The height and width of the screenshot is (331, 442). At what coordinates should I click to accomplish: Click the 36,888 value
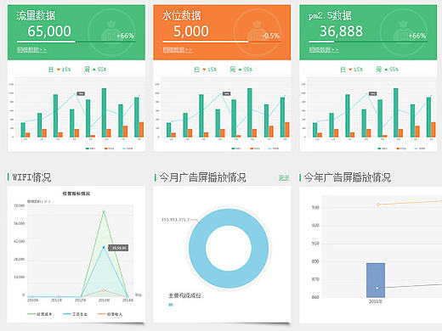click(342, 31)
